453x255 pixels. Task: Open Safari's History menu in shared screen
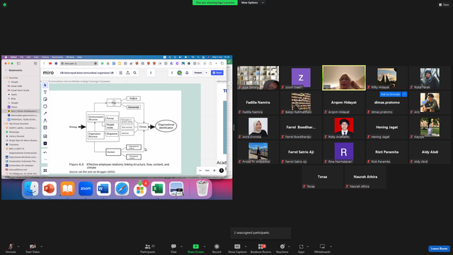[45, 57]
